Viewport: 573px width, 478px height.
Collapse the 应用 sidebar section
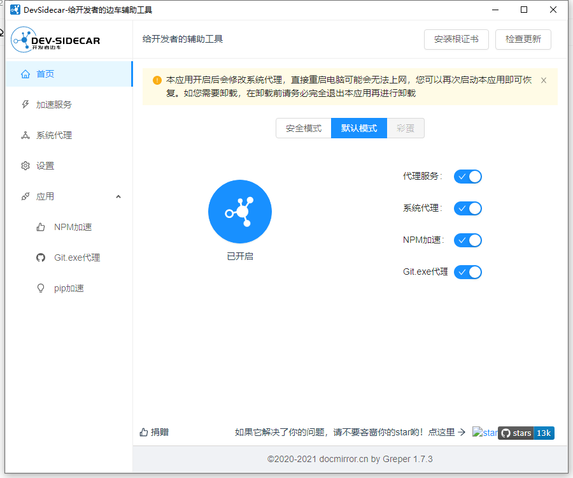pos(118,196)
